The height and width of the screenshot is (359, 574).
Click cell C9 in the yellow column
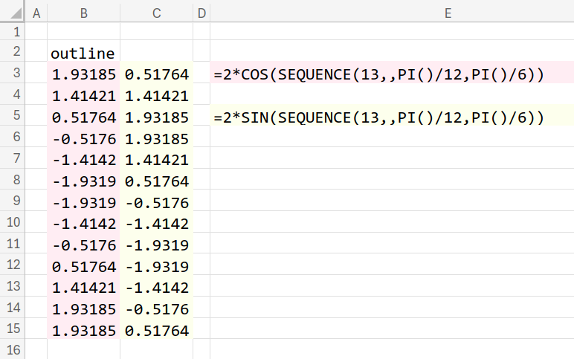[x=156, y=202]
